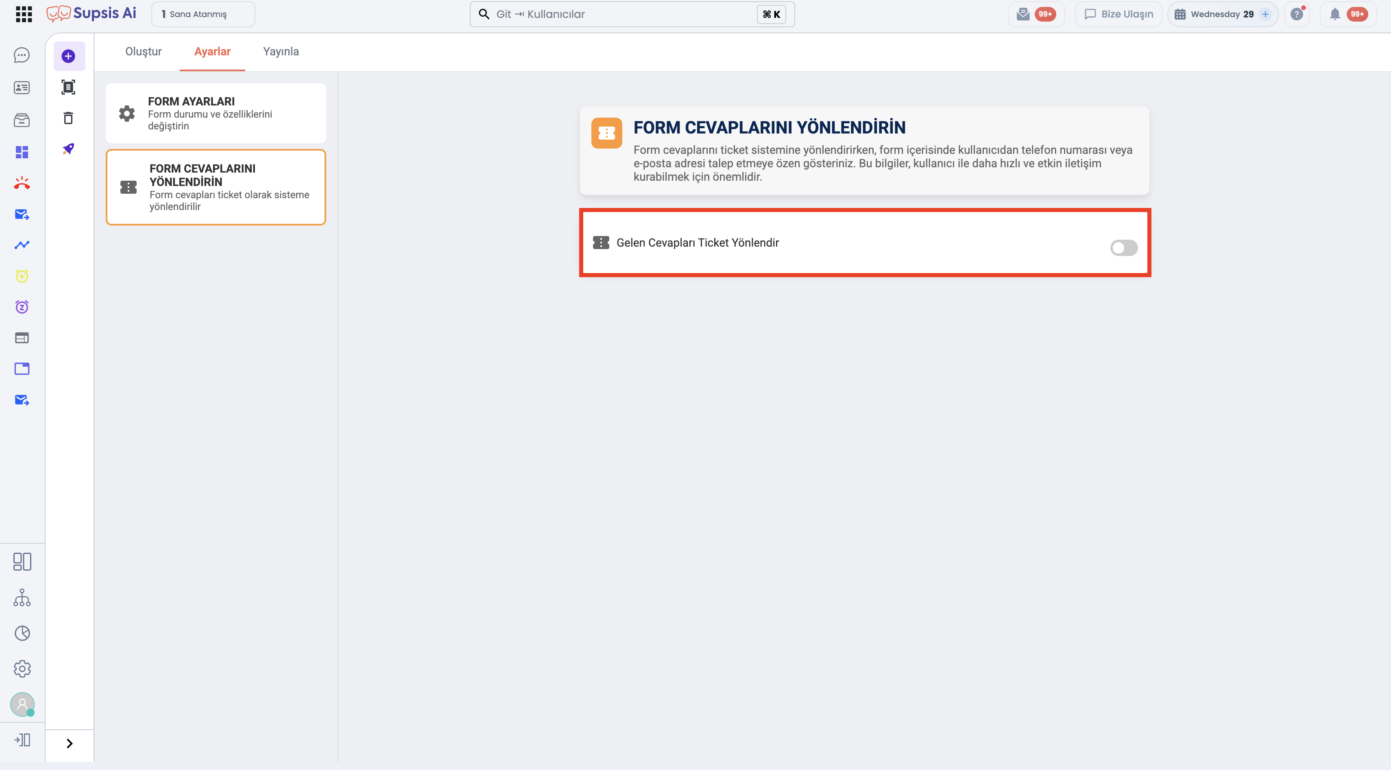Select the FORM AYARLARI settings card
This screenshot has height=770, width=1391.
click(216, 113)
